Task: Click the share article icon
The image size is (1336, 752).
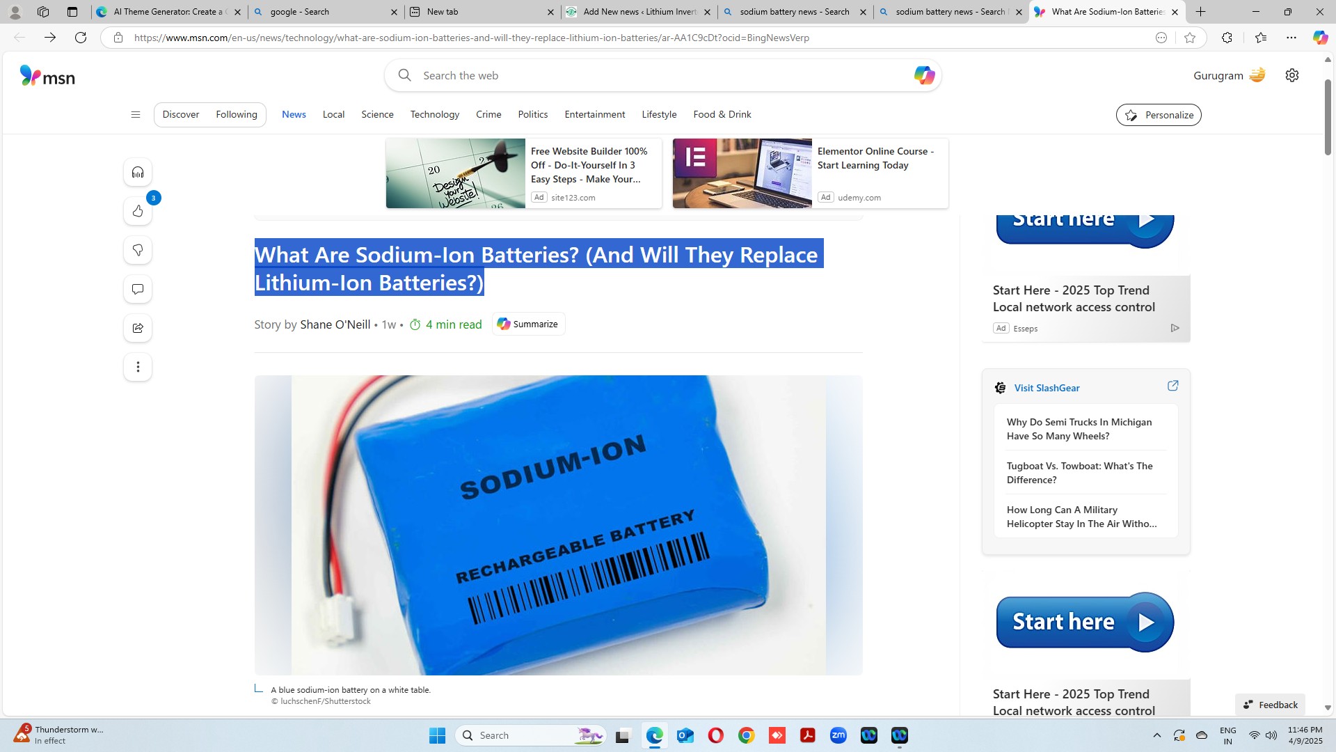Action: [x=138, y=328]
